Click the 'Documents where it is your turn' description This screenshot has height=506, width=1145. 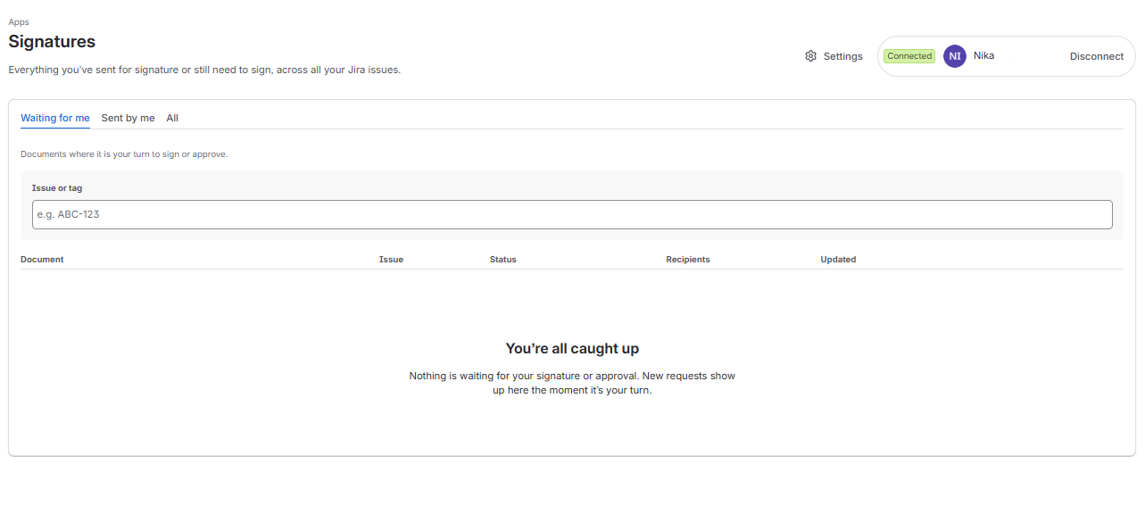point(124,154)
